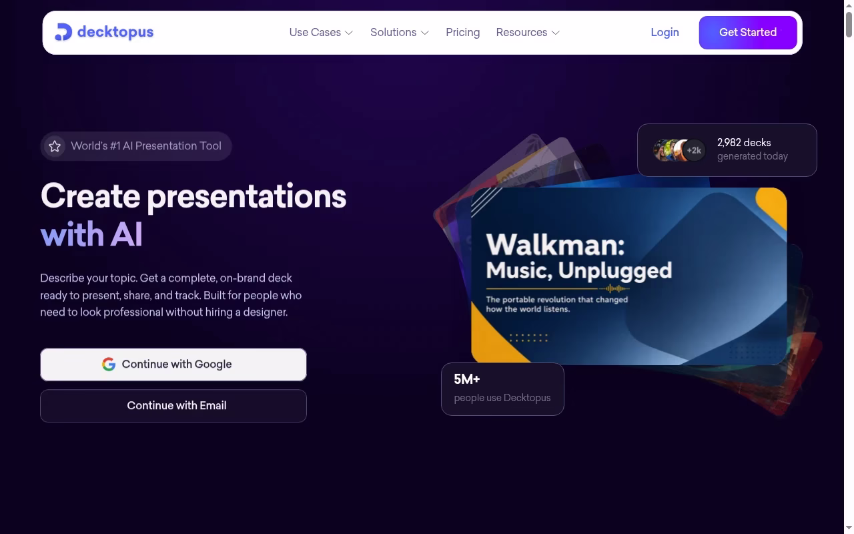Open the Pricing page
The image size is (854, 534).
[463, 32]
